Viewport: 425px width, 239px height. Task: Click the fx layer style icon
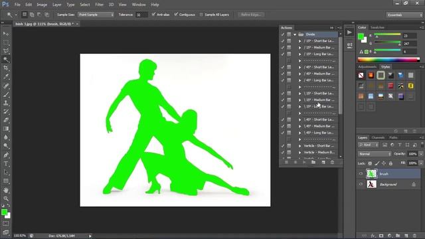[373, 236]
